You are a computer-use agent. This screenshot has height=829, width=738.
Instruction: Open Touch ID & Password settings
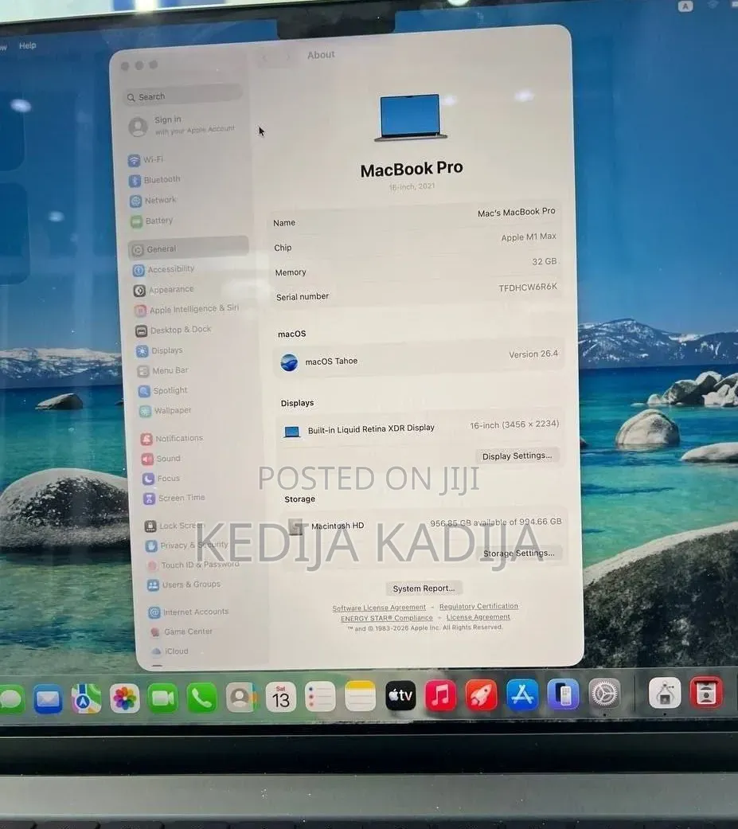[x=193, y=565]
